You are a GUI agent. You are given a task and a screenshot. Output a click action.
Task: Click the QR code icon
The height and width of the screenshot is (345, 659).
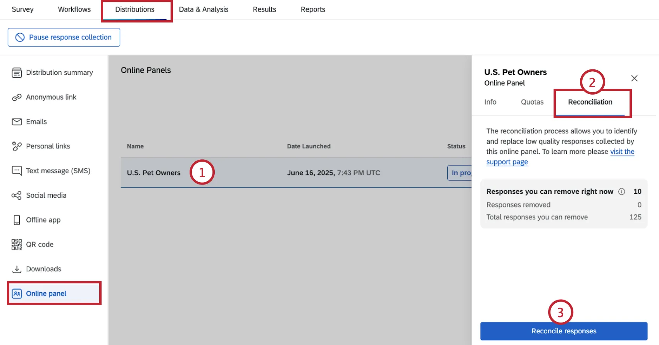(x=17, y=245)
